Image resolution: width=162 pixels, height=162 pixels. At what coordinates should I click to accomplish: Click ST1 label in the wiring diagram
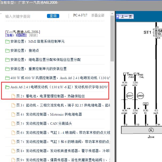pyautogui.click(x=147, y=32)
